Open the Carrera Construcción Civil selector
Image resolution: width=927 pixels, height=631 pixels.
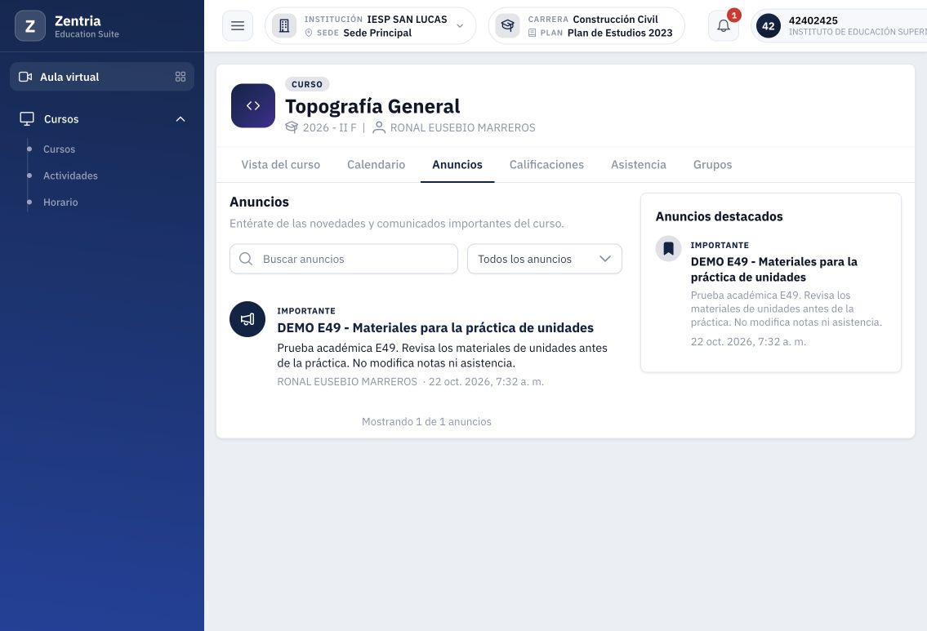tap(586, 26)
